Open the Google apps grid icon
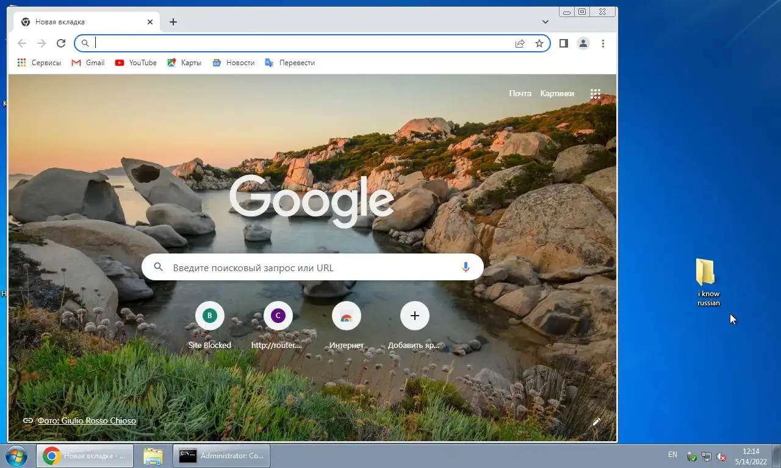781x468 pixels. coord(596,94)
